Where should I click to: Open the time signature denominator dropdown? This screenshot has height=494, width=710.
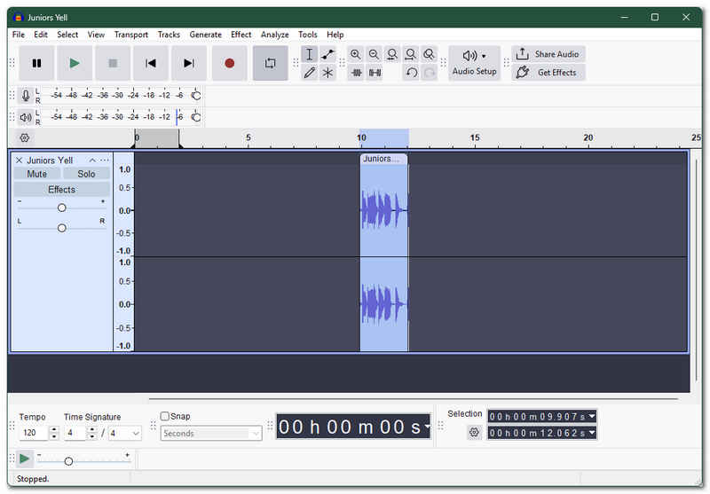[124, 434]
